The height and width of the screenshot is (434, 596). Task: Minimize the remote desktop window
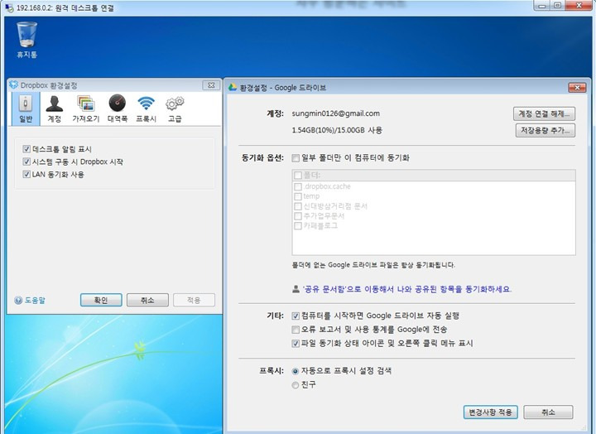coord(541,6)
